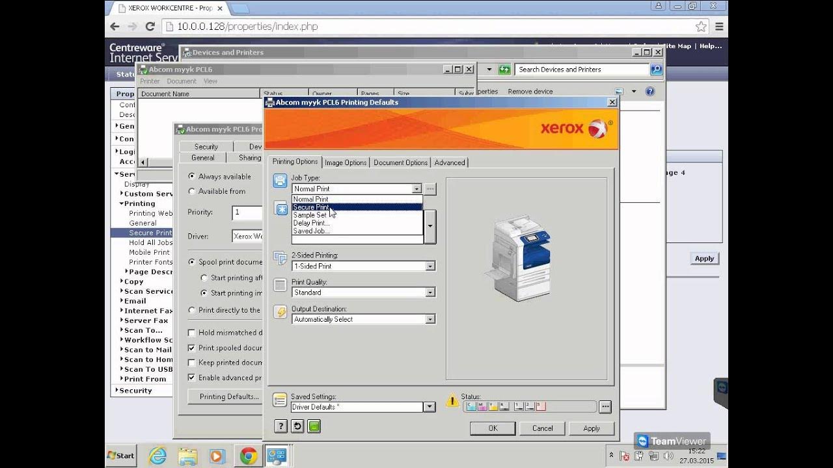The width and height of the screenshot is (833, 468).
Task: Click the Tray 1 paper status icon
Action: 519,407
